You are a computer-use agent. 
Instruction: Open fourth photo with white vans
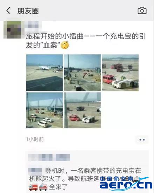pyautogui.click(x=44, y=110)
